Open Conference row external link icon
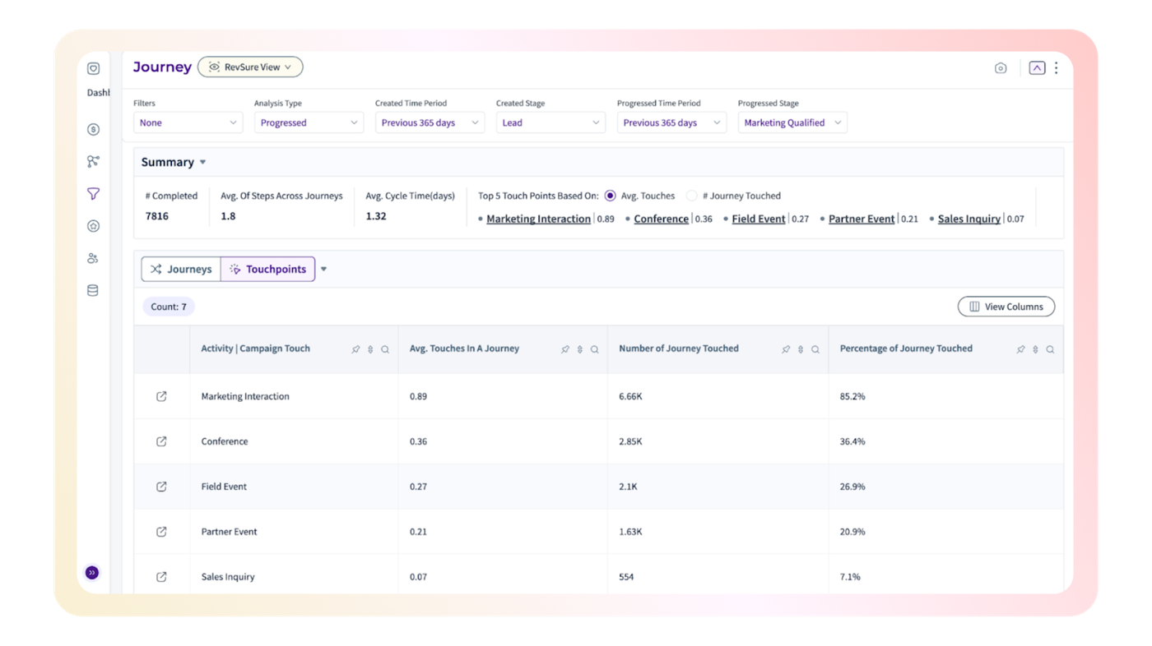Viewport: 1152px width, 646px height. [x=161, y=441]
